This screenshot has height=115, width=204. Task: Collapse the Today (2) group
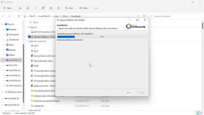pyautogui.click(x=27, y=27)
